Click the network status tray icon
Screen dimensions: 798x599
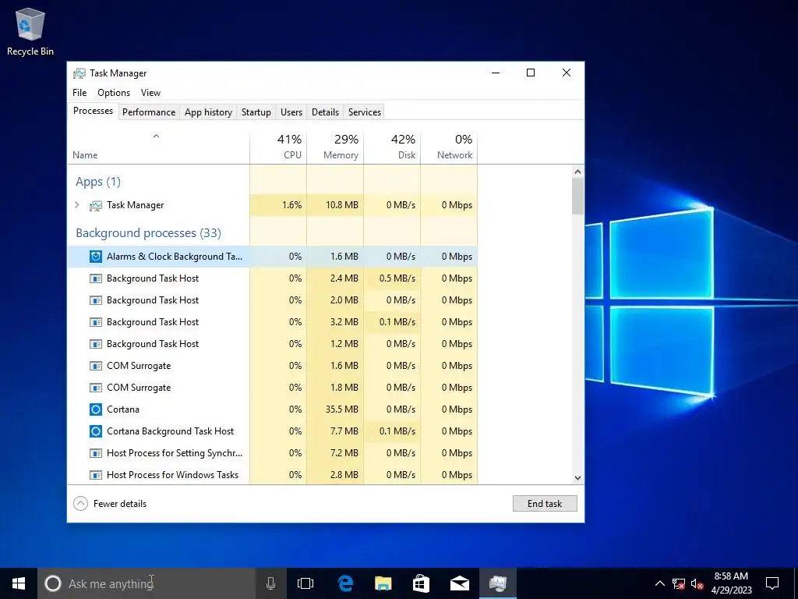679,583
